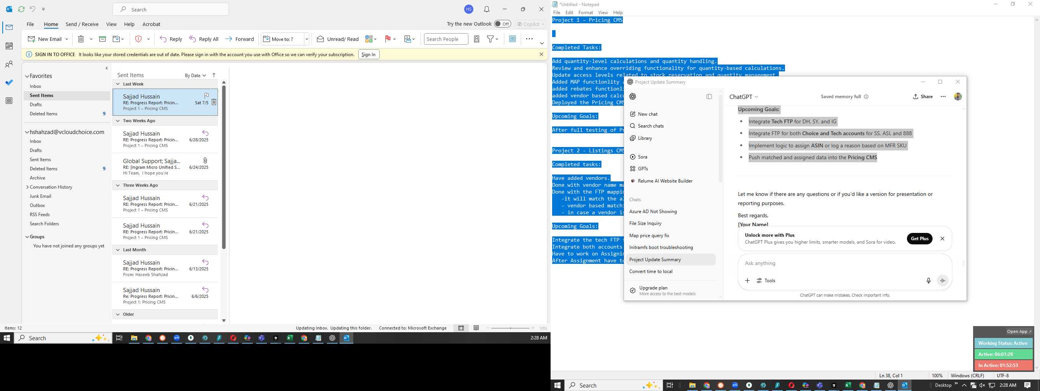This screenshot has height=391, width=1040.
Task: Click the plus attach icon in the ChatGPT prompt box
Action: 747,281
